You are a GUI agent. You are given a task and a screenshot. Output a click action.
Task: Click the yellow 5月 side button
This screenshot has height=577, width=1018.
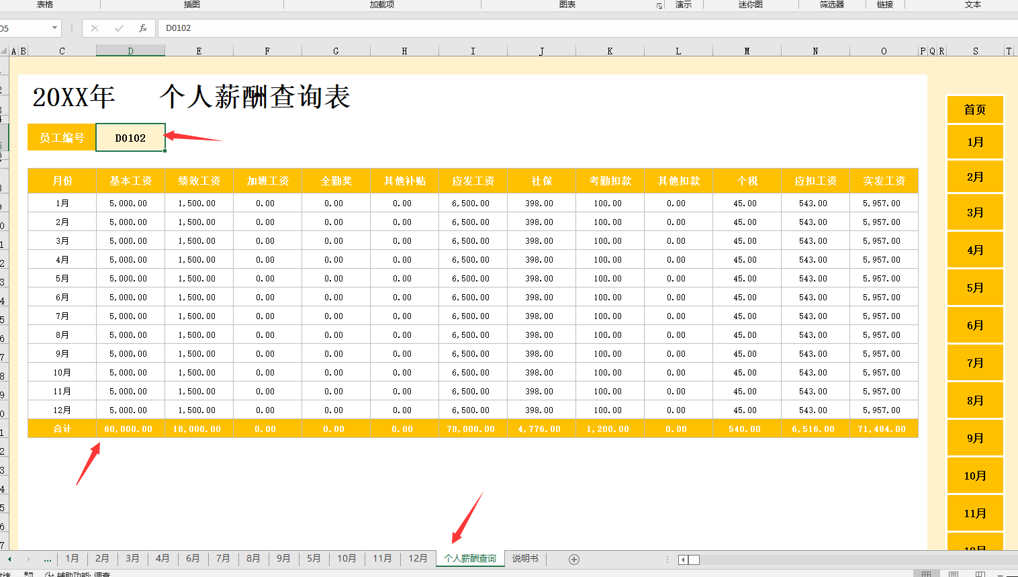(x=975, y=287)
